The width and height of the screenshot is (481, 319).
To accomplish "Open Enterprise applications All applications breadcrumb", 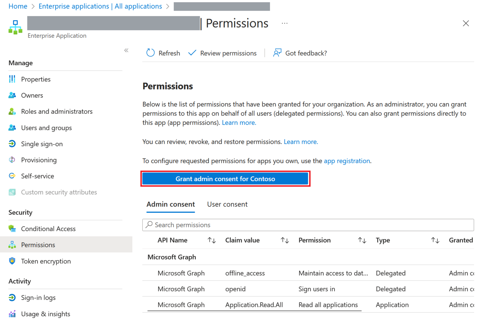I will click(100, 6).
